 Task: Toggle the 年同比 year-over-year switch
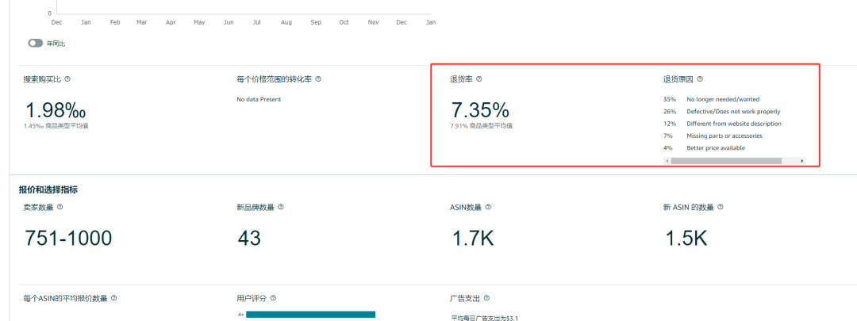(36, 44)
